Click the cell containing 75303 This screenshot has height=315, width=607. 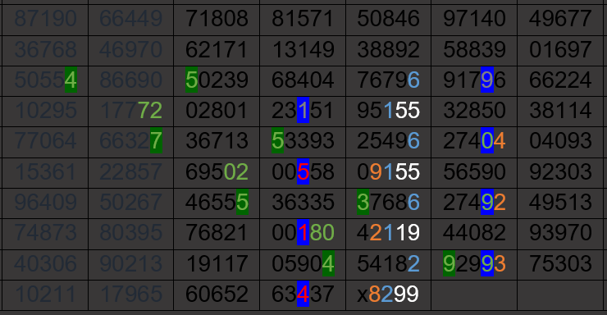point(560,265)
